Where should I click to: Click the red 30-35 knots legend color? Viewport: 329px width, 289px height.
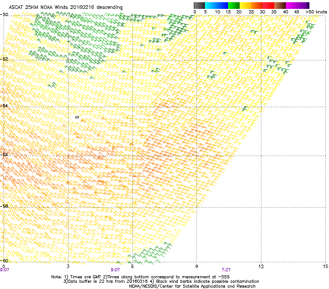(x=269, y=5)
